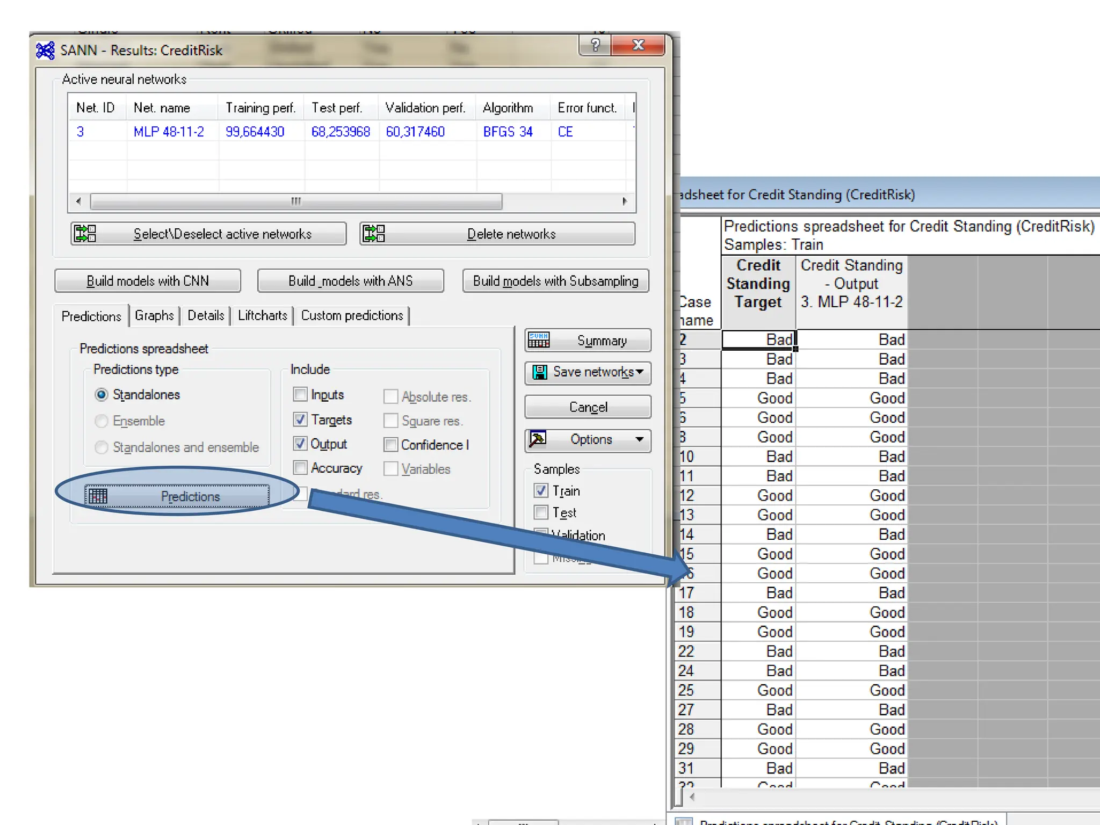Select the MLP 48-11-2 network row
The image size is (1100, 825).
click(x=169, y=132)
